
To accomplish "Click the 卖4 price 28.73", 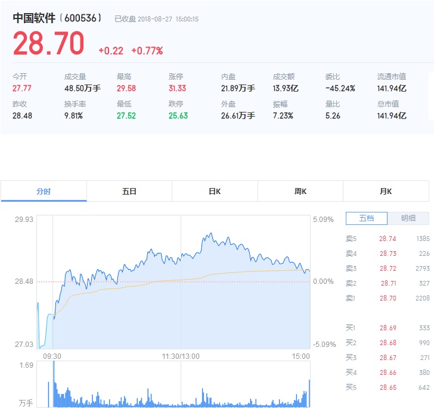I will pos(388,254).
